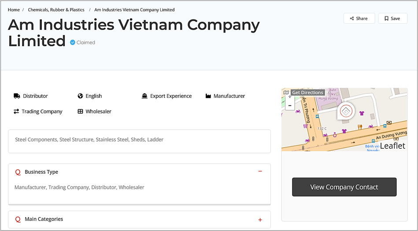Click the Distributor truck icon
Viewport: 418px width, 231px height.
click(x=17, y=96)
